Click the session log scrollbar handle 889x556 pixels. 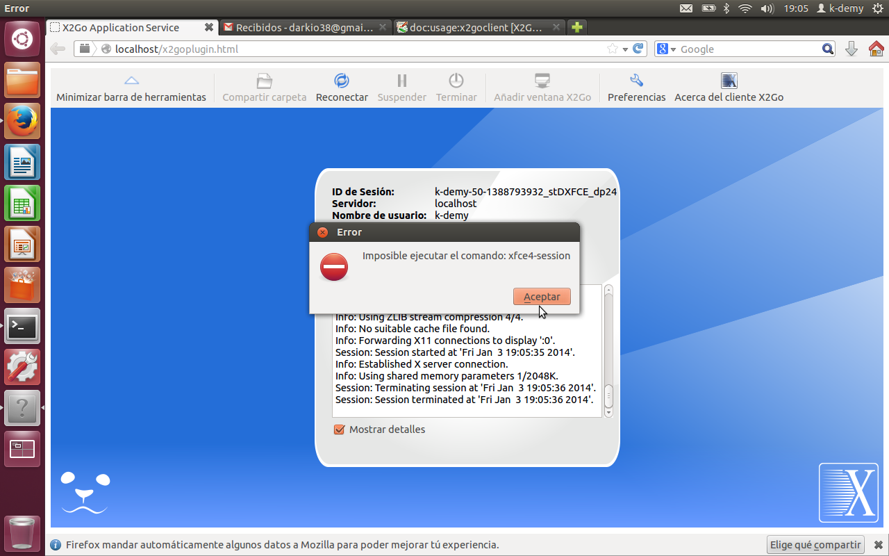[x=608, y=396]
